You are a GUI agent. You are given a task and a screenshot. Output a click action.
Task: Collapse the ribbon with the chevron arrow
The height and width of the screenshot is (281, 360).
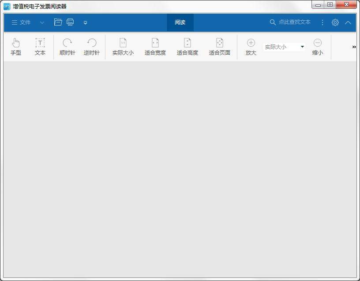pos(348,22)
